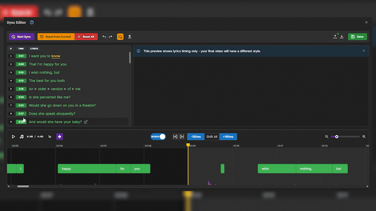376x211 pixels.
Task: Click the 0:18 time badge
Action: [x=21, y=89]
